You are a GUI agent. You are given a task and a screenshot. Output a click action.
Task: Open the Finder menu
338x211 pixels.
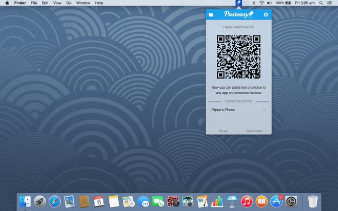tap(20, 3)
